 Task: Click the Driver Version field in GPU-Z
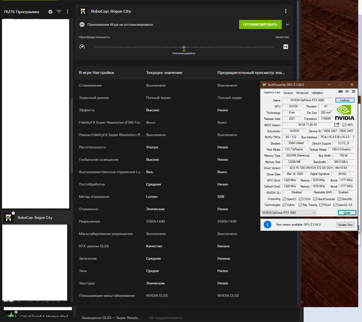coord(318,168)
